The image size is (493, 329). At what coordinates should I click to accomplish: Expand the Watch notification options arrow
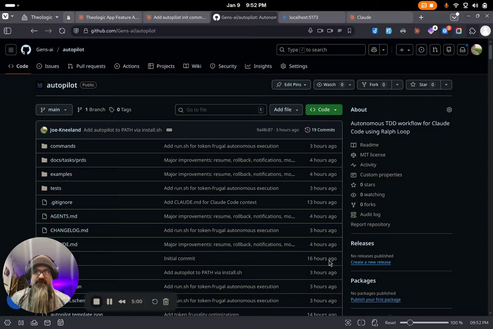pyautogui.click(x=350, y=85)
